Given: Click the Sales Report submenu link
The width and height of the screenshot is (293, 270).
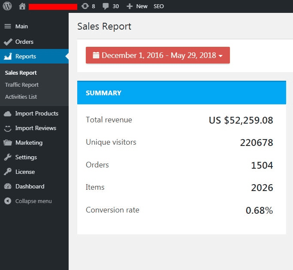Looking at the screenshot, I should [21, 73].
